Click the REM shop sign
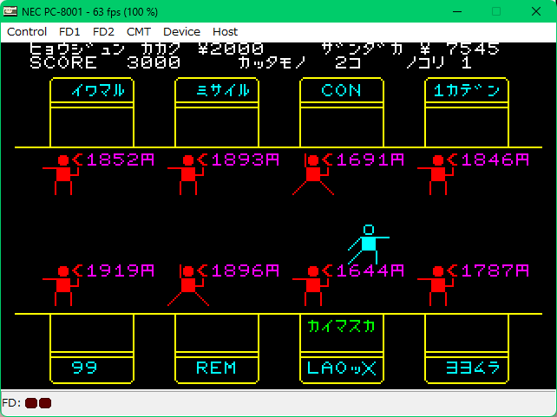Image resolution: width=557 pixels, height=417 pixels. (216, 368)
